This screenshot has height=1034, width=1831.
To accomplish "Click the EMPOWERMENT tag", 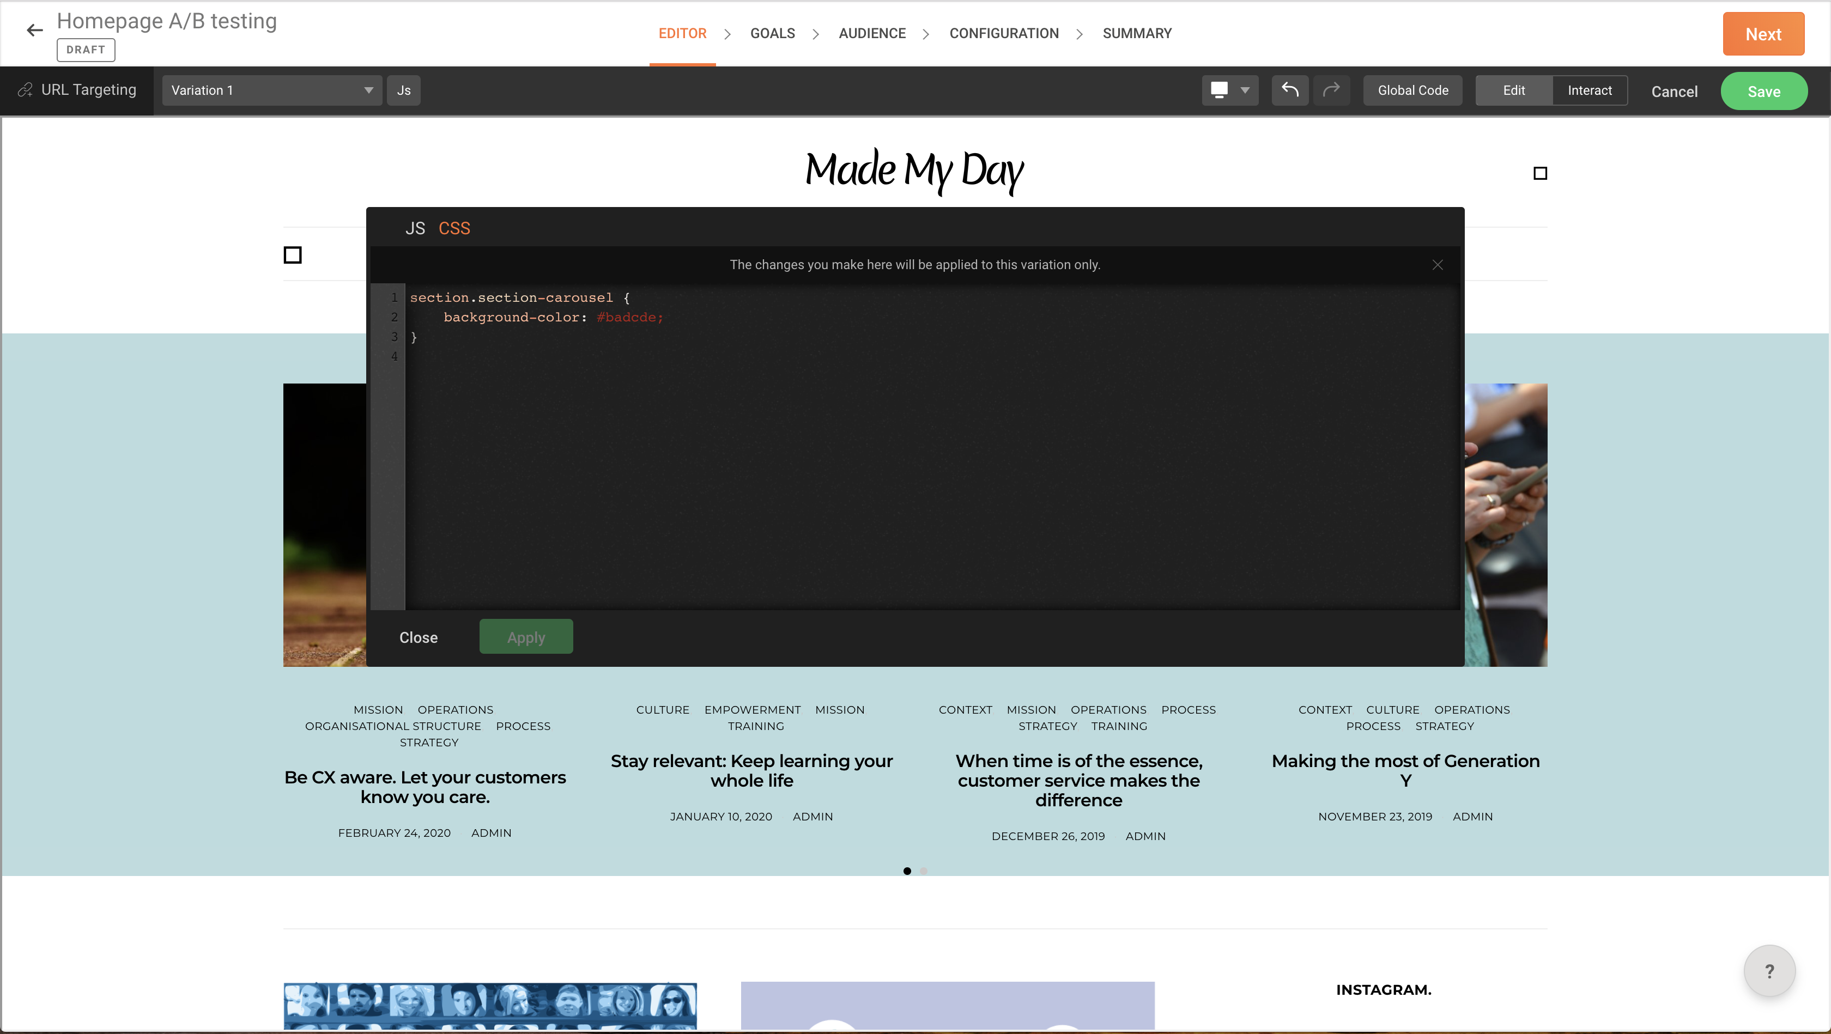I will pyautogui.click(x=752, y=710).
